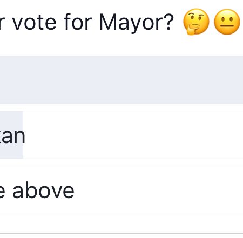Click the thinking face emoji
243x238 pixels.
pyautogui.click(x=196, y=22)
